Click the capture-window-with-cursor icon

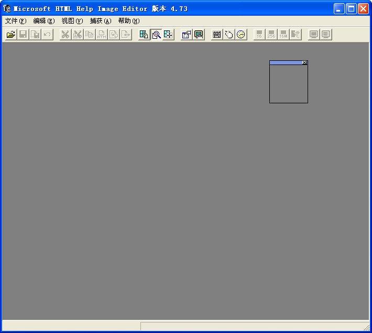pos(199,35)
